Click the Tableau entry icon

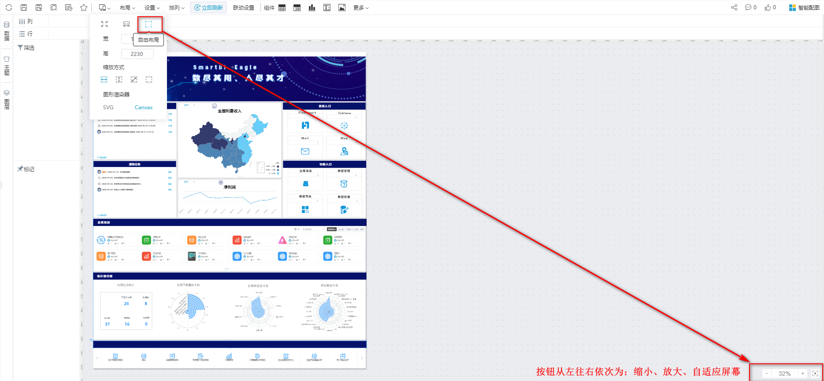tap(344, 126)
